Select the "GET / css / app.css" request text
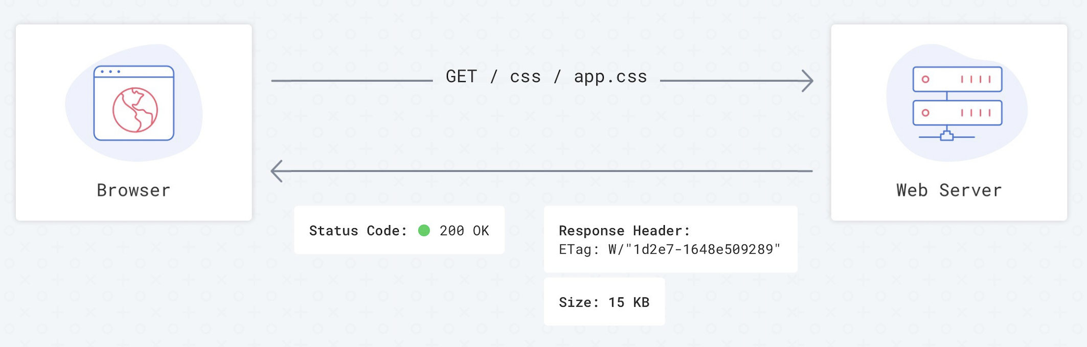The width and height of the screenshot is (1087, 347). pyautogui.click(x=546, y=77)
